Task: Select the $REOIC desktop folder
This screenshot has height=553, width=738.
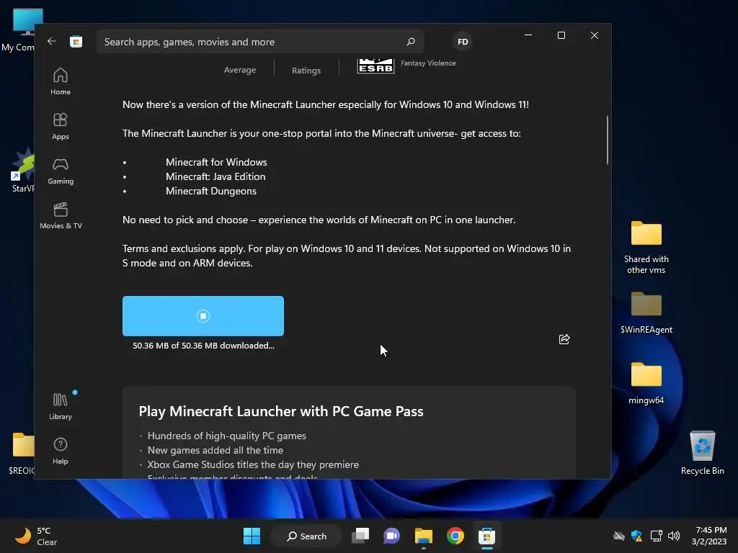Action: pyautogui.click(x=22, y=454)
